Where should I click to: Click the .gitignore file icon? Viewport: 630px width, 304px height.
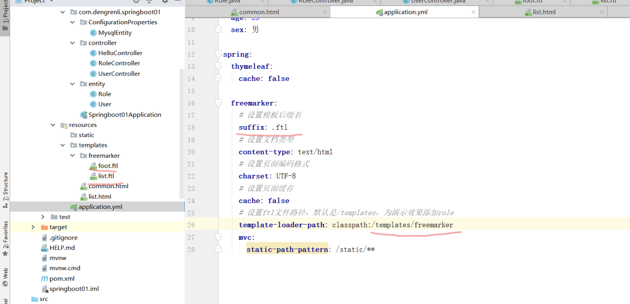44,238
